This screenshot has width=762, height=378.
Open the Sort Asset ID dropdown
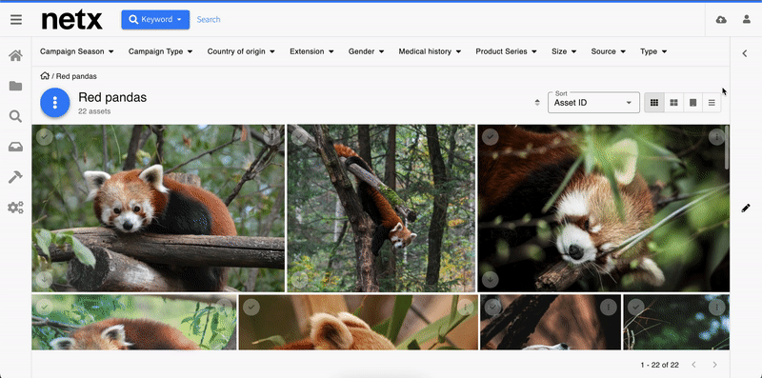coord(593,103)
